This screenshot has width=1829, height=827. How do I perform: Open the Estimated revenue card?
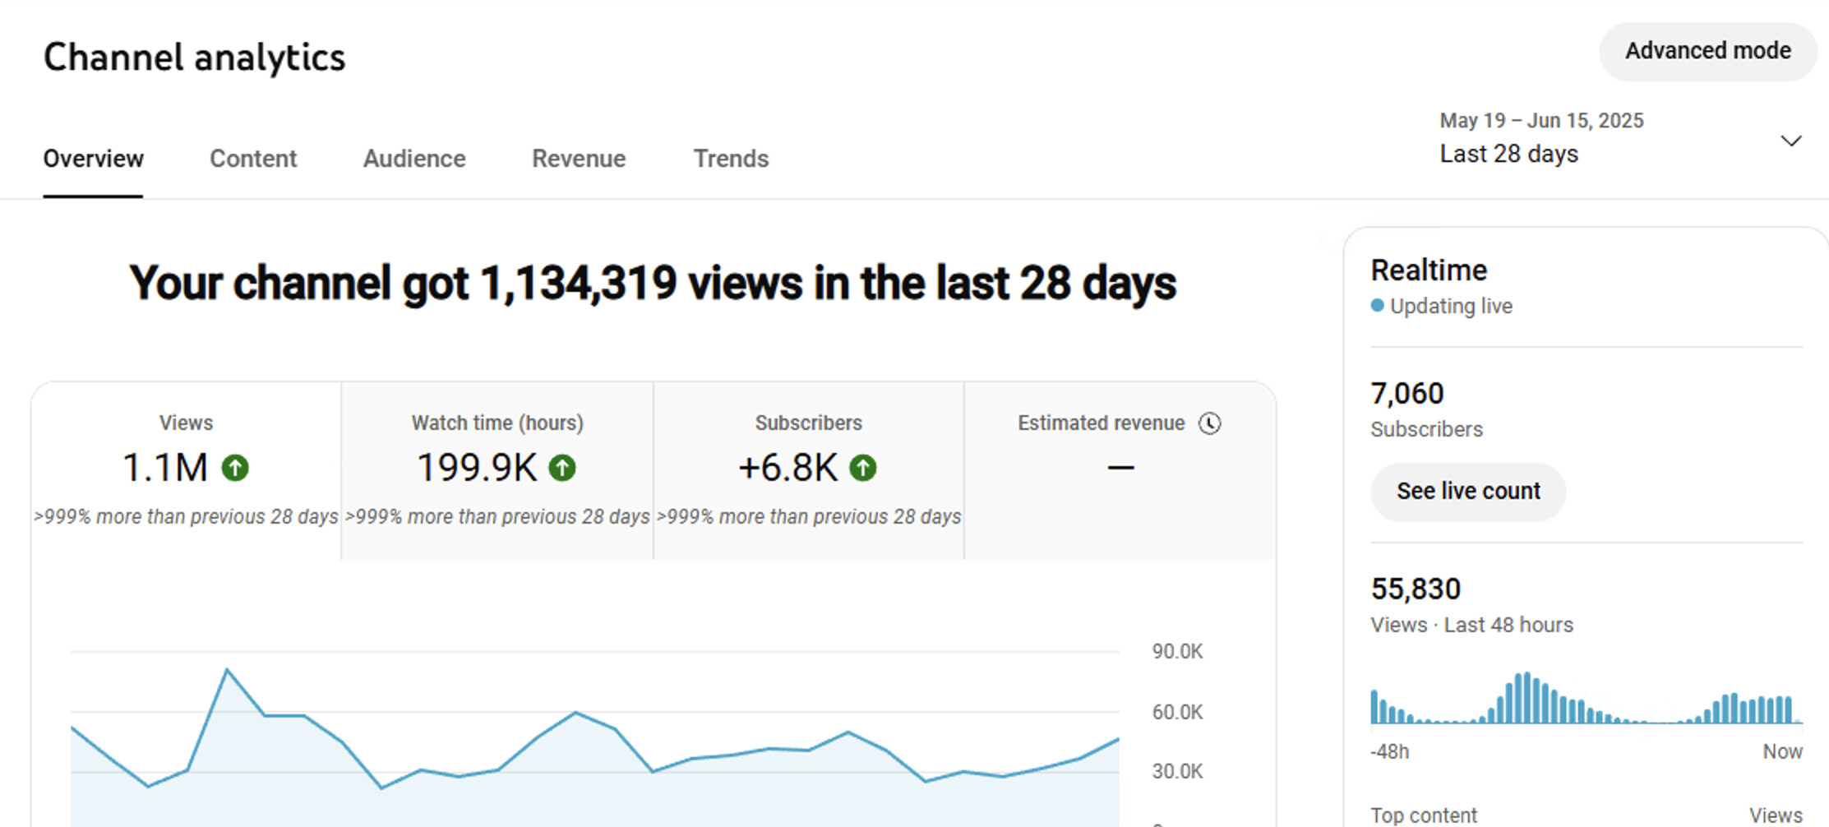(x=1120, y=470)
